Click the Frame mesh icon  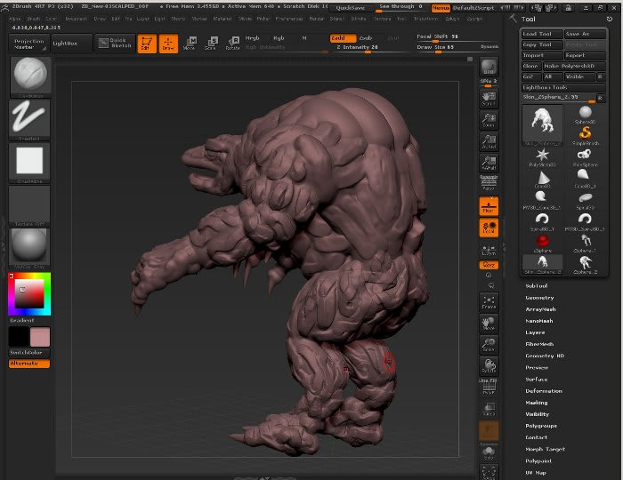[x=489, y=302]
